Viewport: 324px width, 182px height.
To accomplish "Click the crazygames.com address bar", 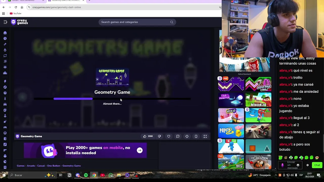I will (124, 7).
